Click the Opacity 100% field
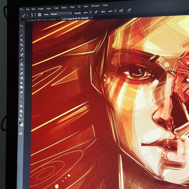The width and height of the screenshot is (189, 189). pyautogui.click(x=86, y=13)
